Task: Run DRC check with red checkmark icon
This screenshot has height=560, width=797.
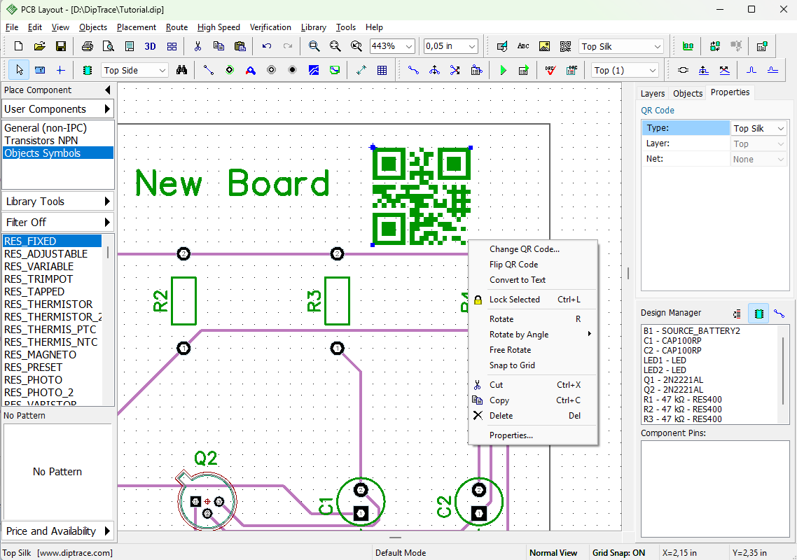Action: [x=550, y=70]
